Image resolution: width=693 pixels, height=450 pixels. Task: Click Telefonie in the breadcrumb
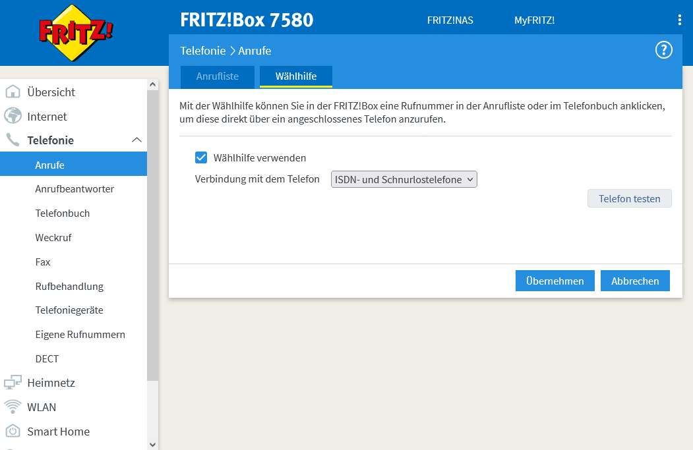(203, 51)
